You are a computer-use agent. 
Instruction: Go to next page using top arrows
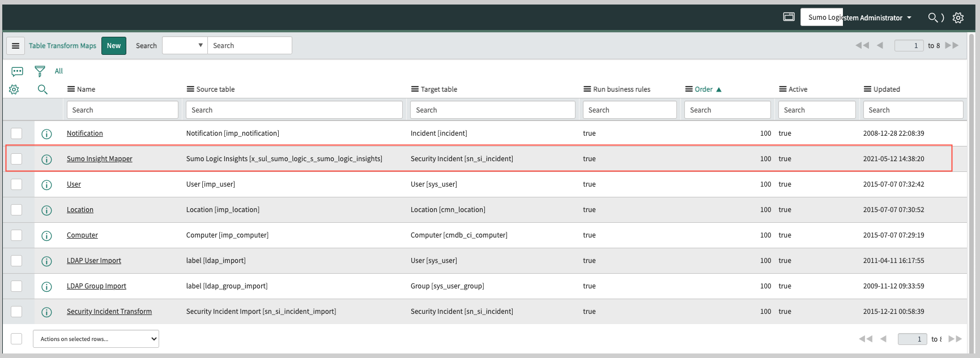tap(949, 46)
